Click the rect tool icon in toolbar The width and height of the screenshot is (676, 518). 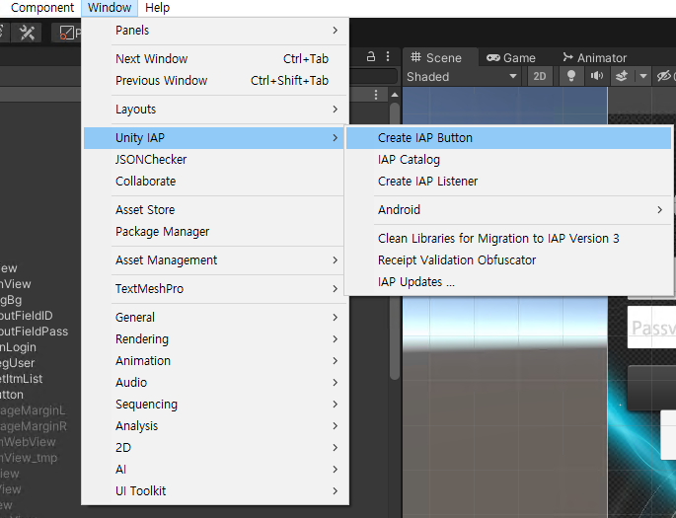point(66,33)
